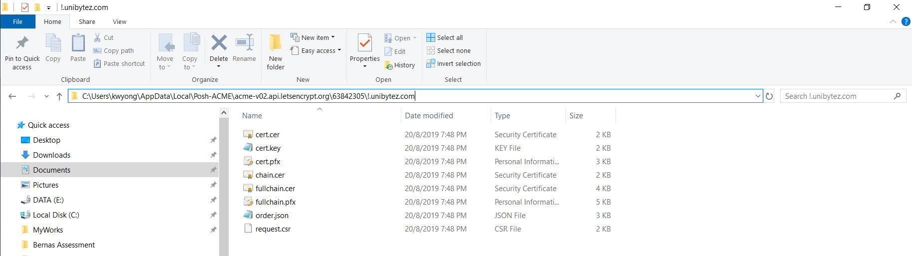Go up one folder level

(59, 96)
